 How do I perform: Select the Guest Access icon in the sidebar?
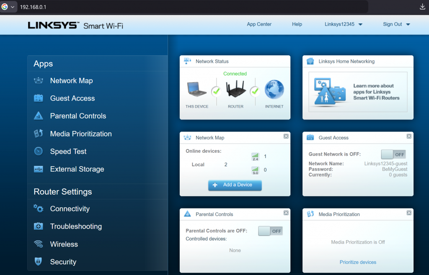click(x=39, y=98)
